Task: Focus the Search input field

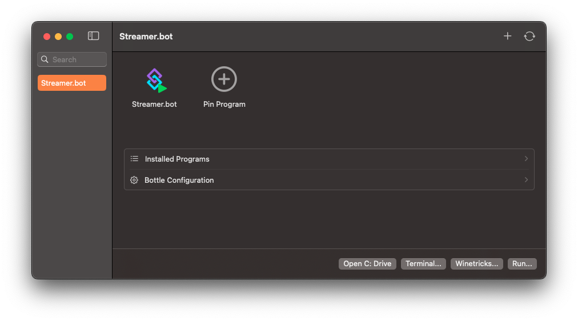Action: coord(77,59)
